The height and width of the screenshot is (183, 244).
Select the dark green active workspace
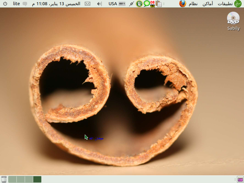pos(37,179)
